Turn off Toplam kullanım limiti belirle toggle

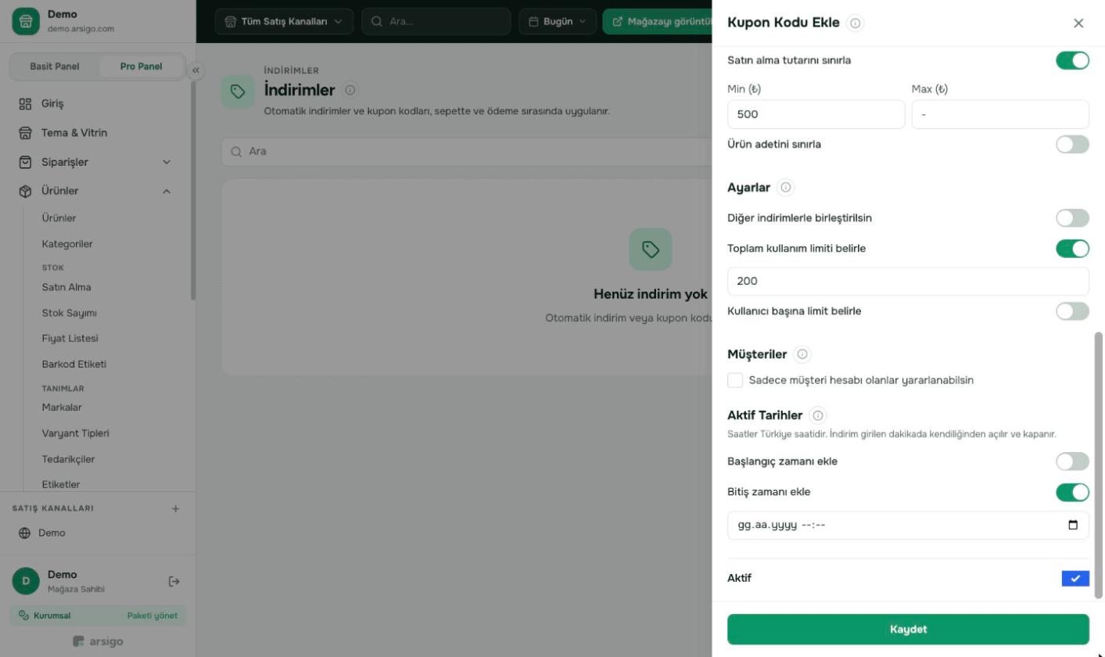(x=1072, y=248)
